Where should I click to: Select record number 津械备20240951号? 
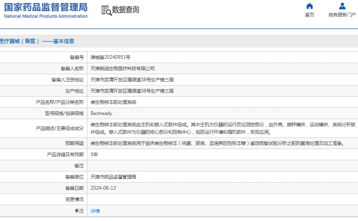coord(110,57)
